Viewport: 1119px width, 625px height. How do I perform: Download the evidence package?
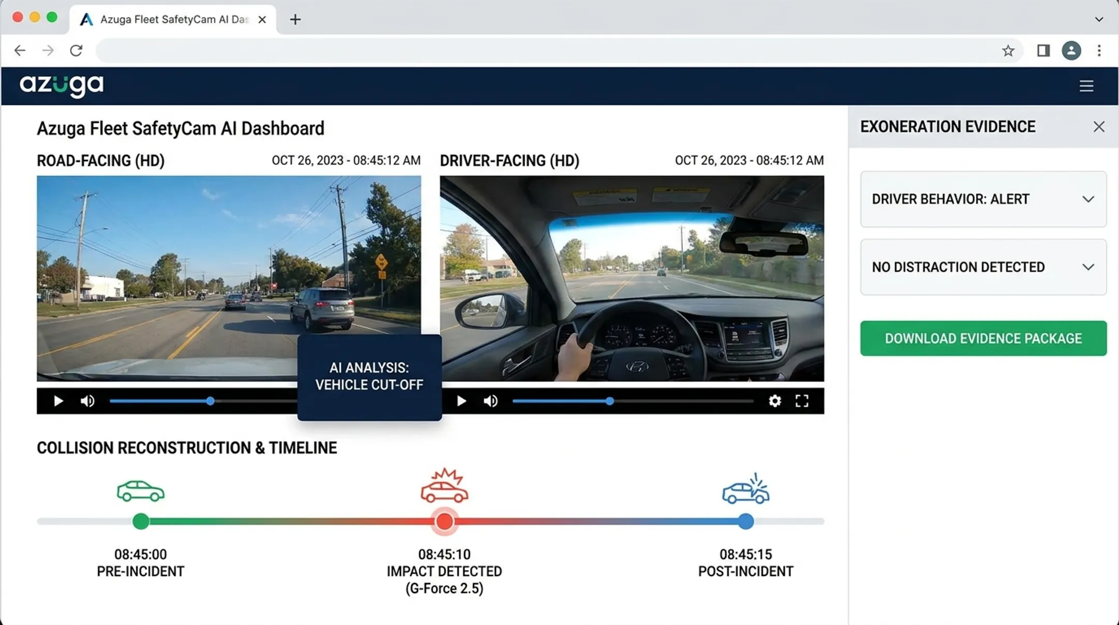983,338
